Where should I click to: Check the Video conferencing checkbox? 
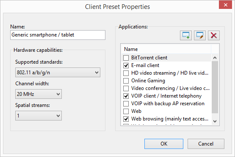pos(126,88)
